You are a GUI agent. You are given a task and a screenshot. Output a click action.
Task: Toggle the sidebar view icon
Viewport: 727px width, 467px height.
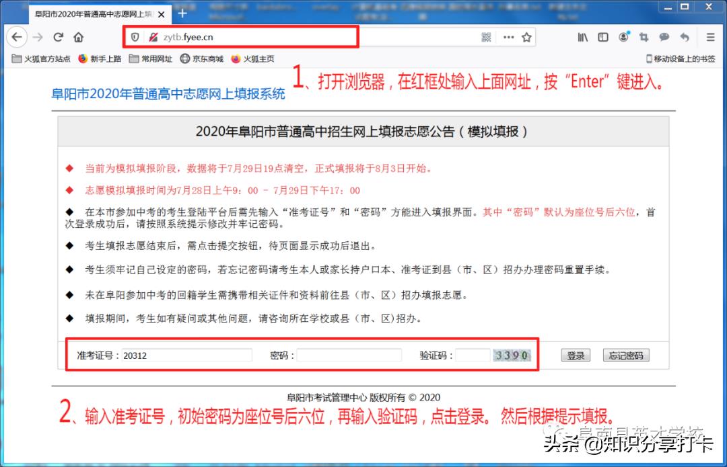click(x=603, y=38)
